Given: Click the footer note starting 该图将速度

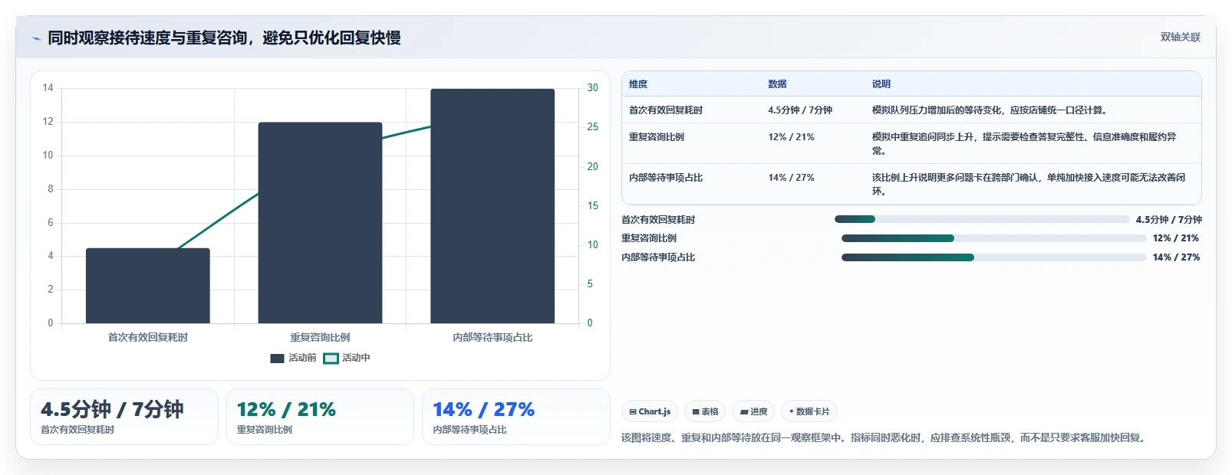Looking at the screenshot, I should pyautogui.click(x=885, y=438).
